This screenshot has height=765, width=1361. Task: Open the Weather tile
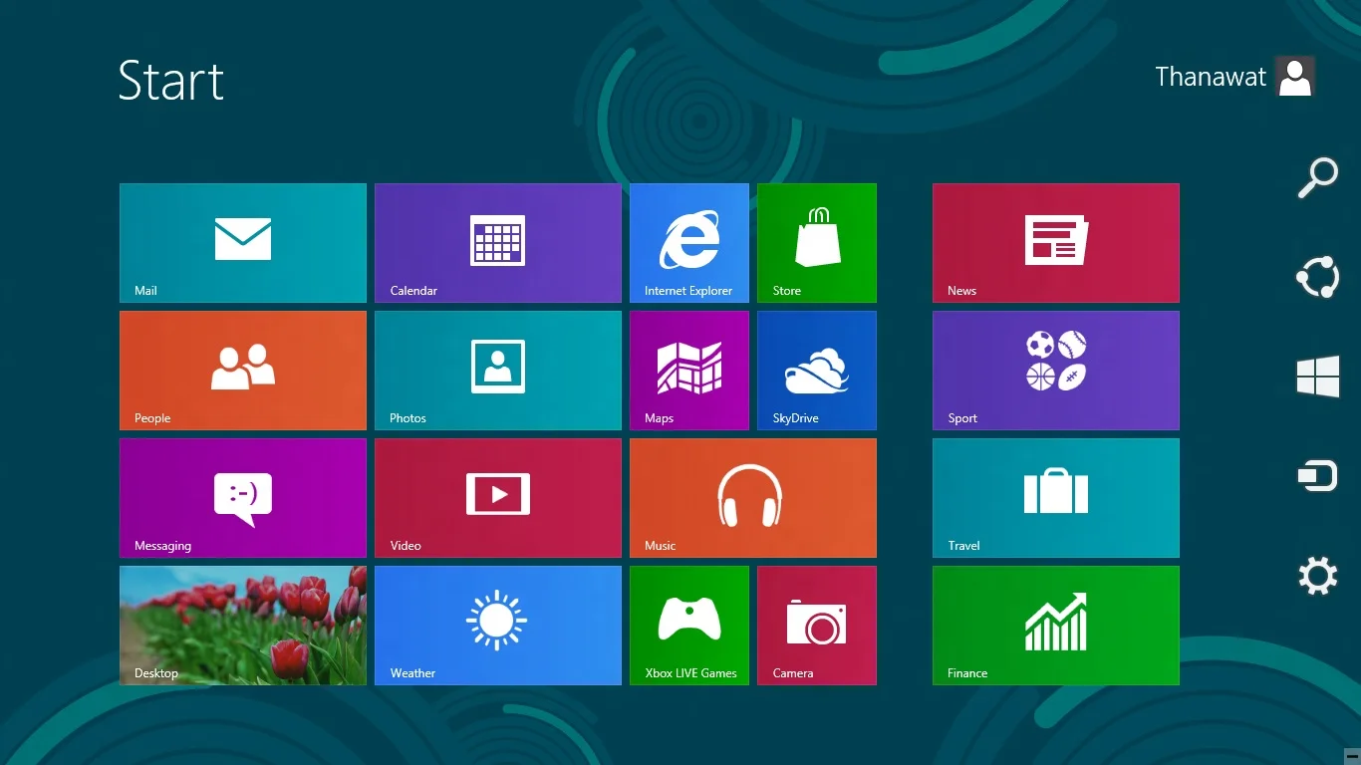pos(498,626)
